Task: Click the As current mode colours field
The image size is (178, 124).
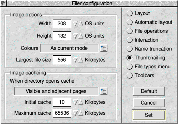Action: coord(69,48)
